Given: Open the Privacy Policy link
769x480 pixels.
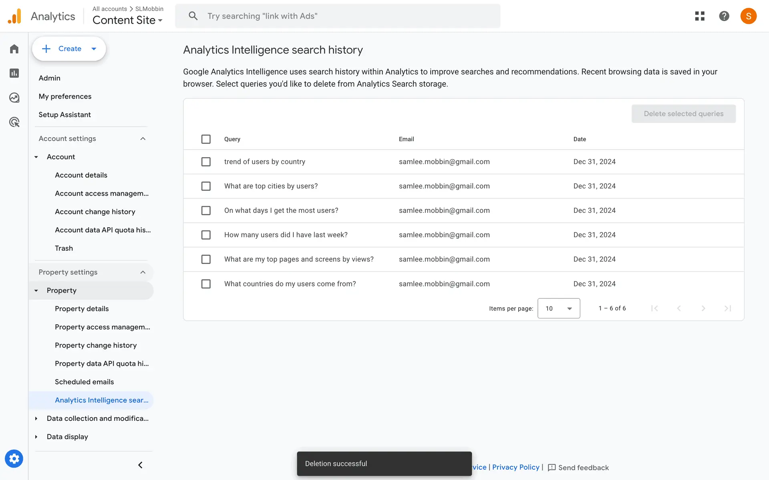Looking at the screenshot, I should tap(515, 467).
